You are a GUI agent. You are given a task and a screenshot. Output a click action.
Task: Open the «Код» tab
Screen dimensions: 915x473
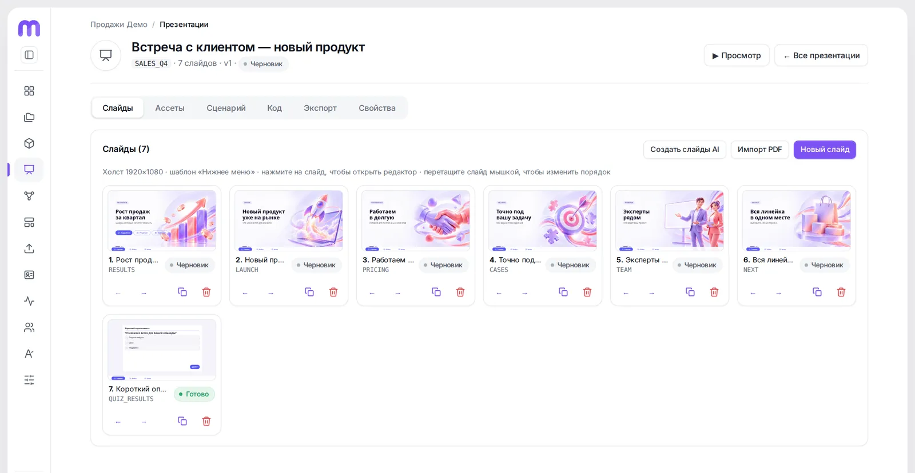(x=274, y=108)
